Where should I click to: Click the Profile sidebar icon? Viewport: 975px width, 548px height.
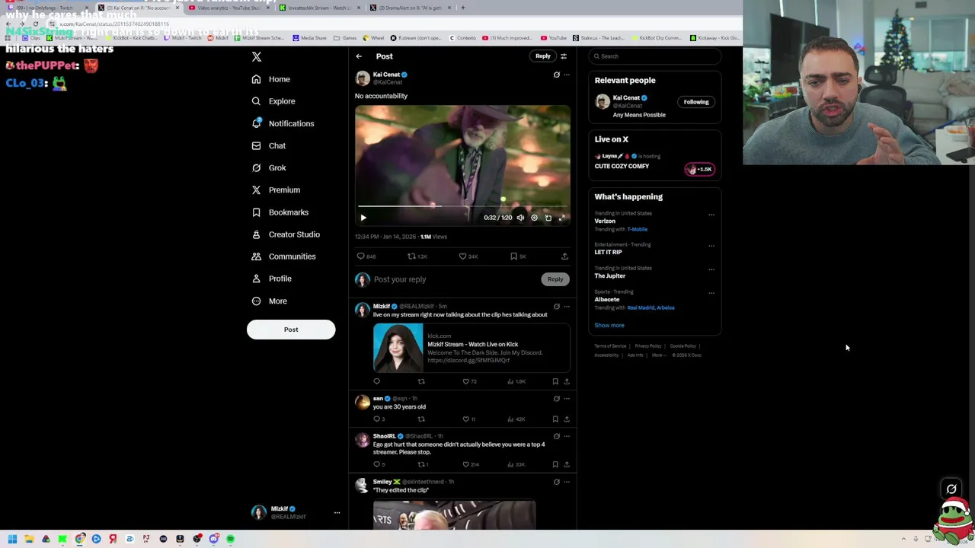[256, 279]
